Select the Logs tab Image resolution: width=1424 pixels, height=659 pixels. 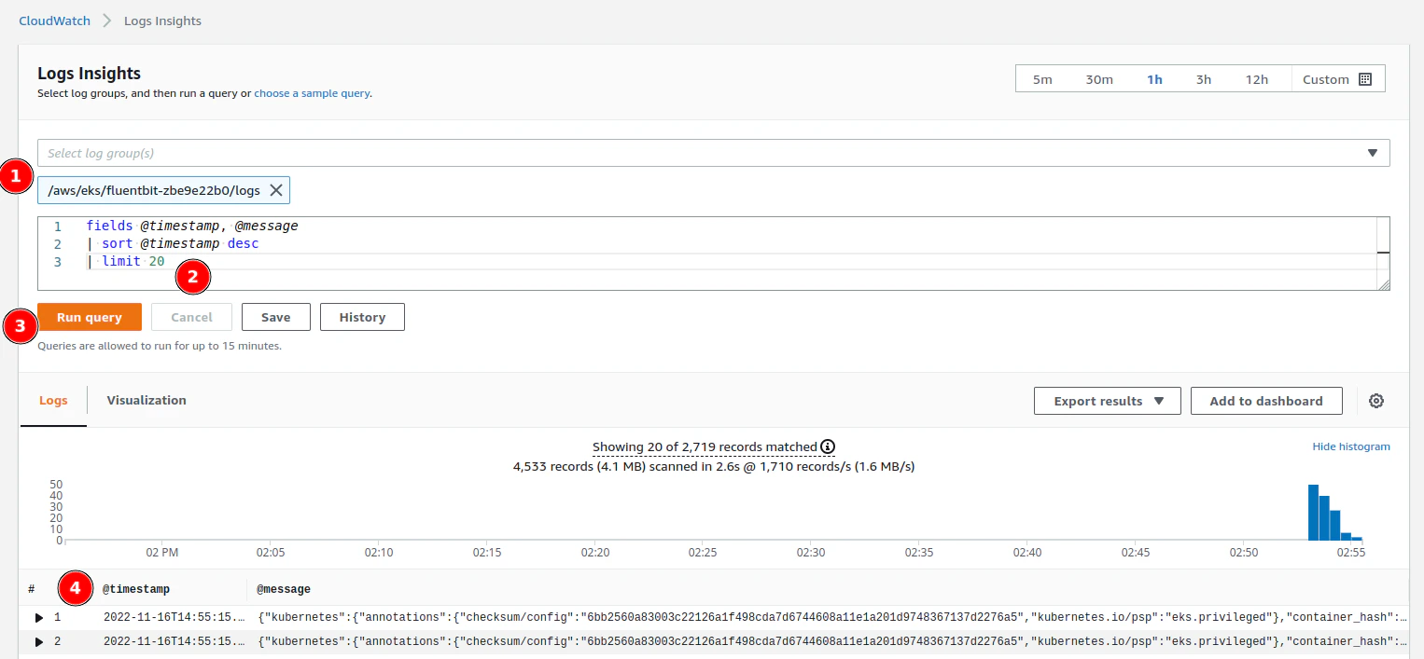53,400
